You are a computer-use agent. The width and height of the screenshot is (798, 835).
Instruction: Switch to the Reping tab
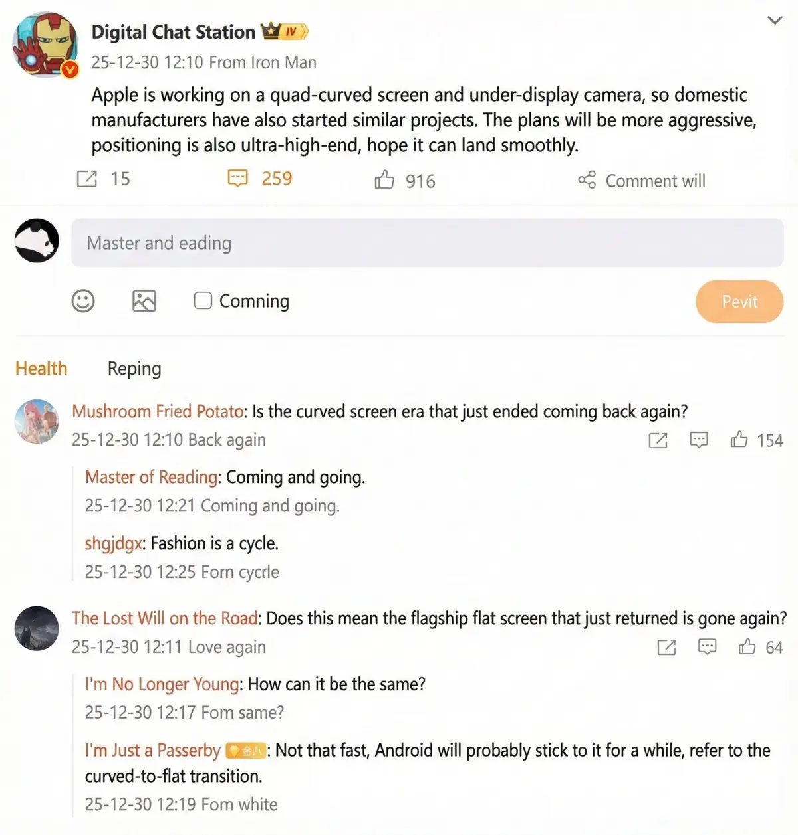click(134, 369)
